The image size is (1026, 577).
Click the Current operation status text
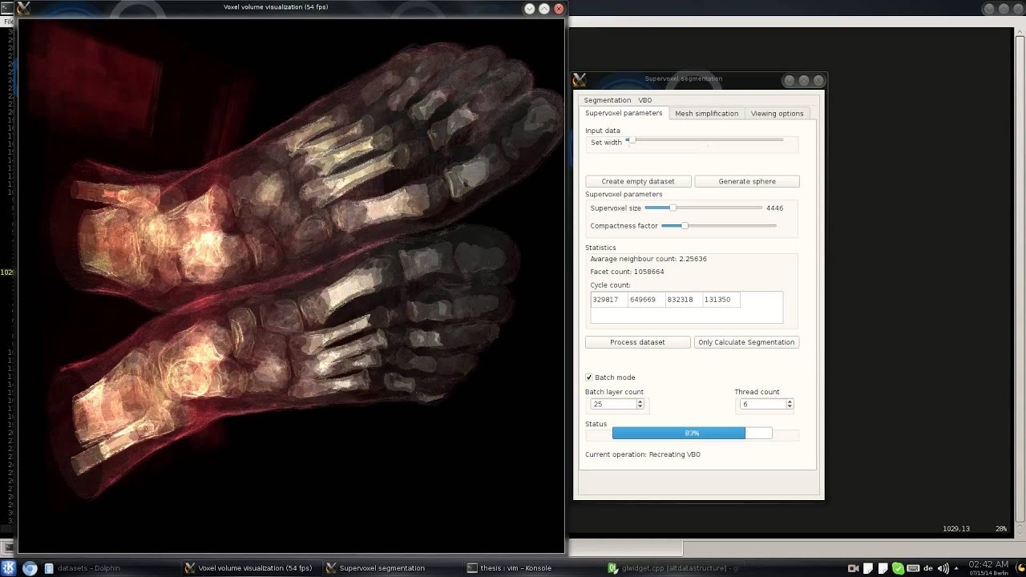click(643, 454)
